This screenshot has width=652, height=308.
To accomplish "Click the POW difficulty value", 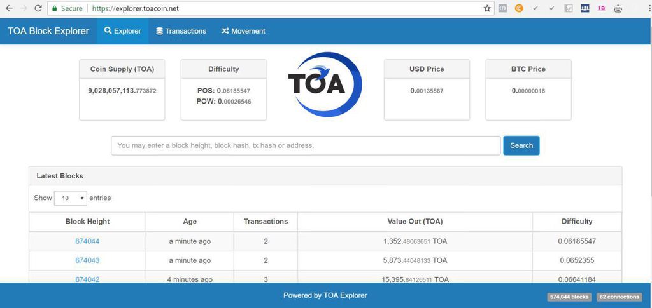I will (x=223, y=102).
